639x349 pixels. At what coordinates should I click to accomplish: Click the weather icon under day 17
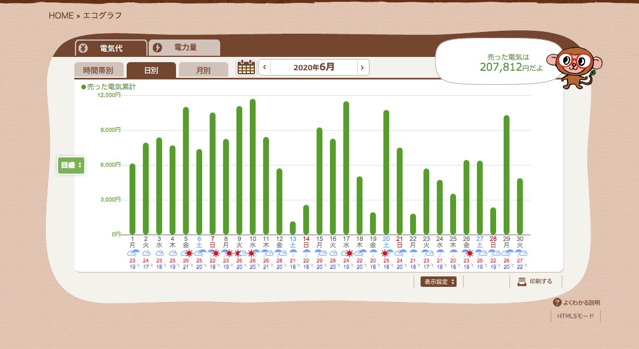tap(346, 253)
